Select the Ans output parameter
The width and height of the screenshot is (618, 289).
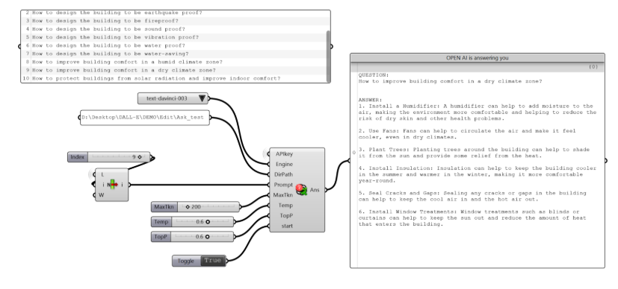pyautogui.click(x=315, y=190)
